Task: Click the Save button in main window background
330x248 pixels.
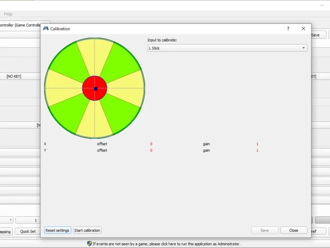Action: click(x=318, y=35)
